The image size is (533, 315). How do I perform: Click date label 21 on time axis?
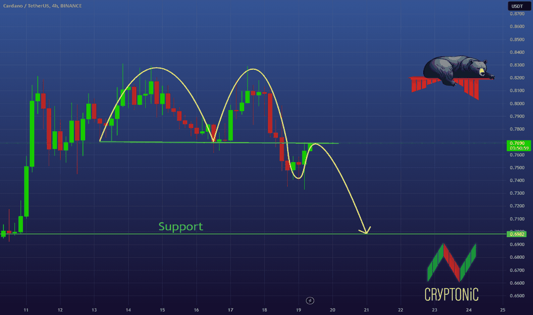[367, 310]
